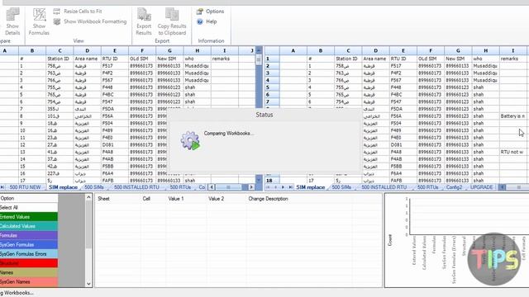Image resolution: width=529 pixels, height=297 pixels.
Task: Toggle Names olive option
Action: [29, 272]
